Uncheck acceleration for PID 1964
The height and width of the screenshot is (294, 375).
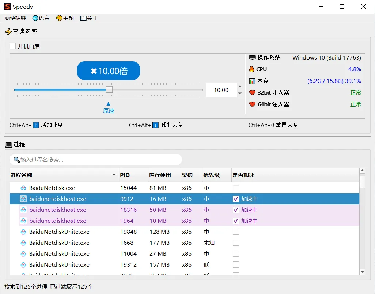tap(236, 221)
